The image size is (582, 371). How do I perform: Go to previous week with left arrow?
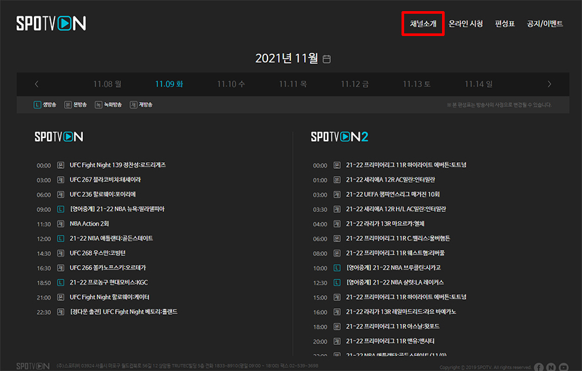(x=37, y=84)
